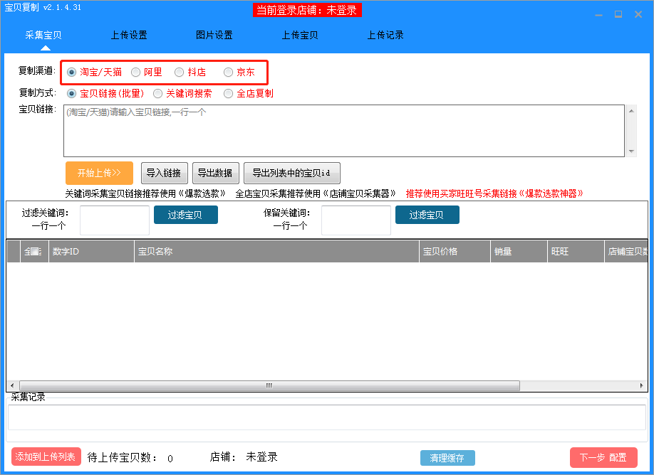Enable the 全店复制 copy method
The width and height of the screenshot is (654, 475).
click(x=227, y=93)
